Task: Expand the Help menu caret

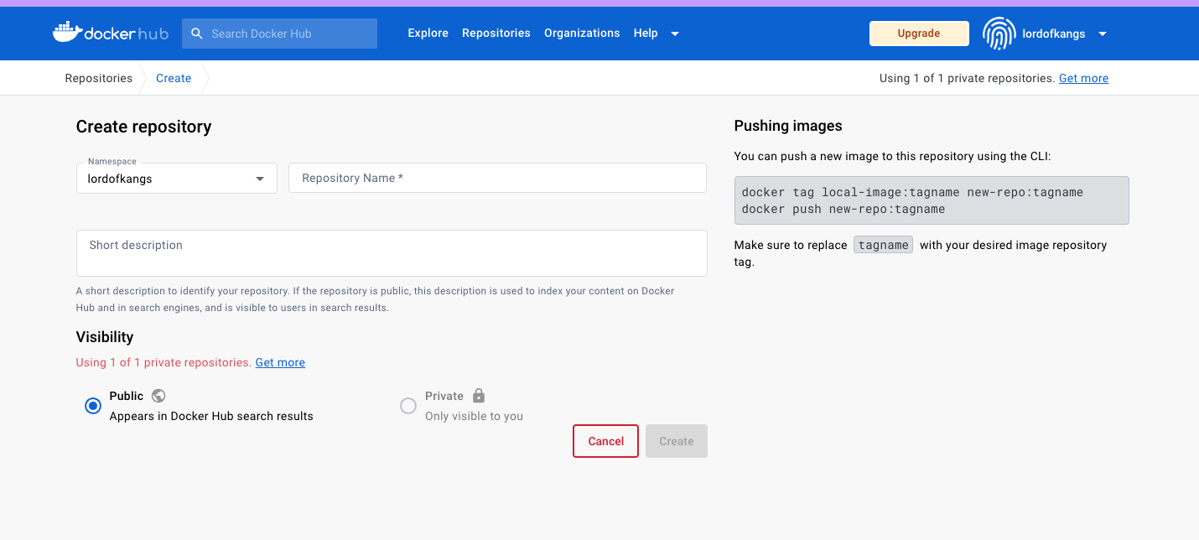Action: pyautogui.click(x=675, y=34)
